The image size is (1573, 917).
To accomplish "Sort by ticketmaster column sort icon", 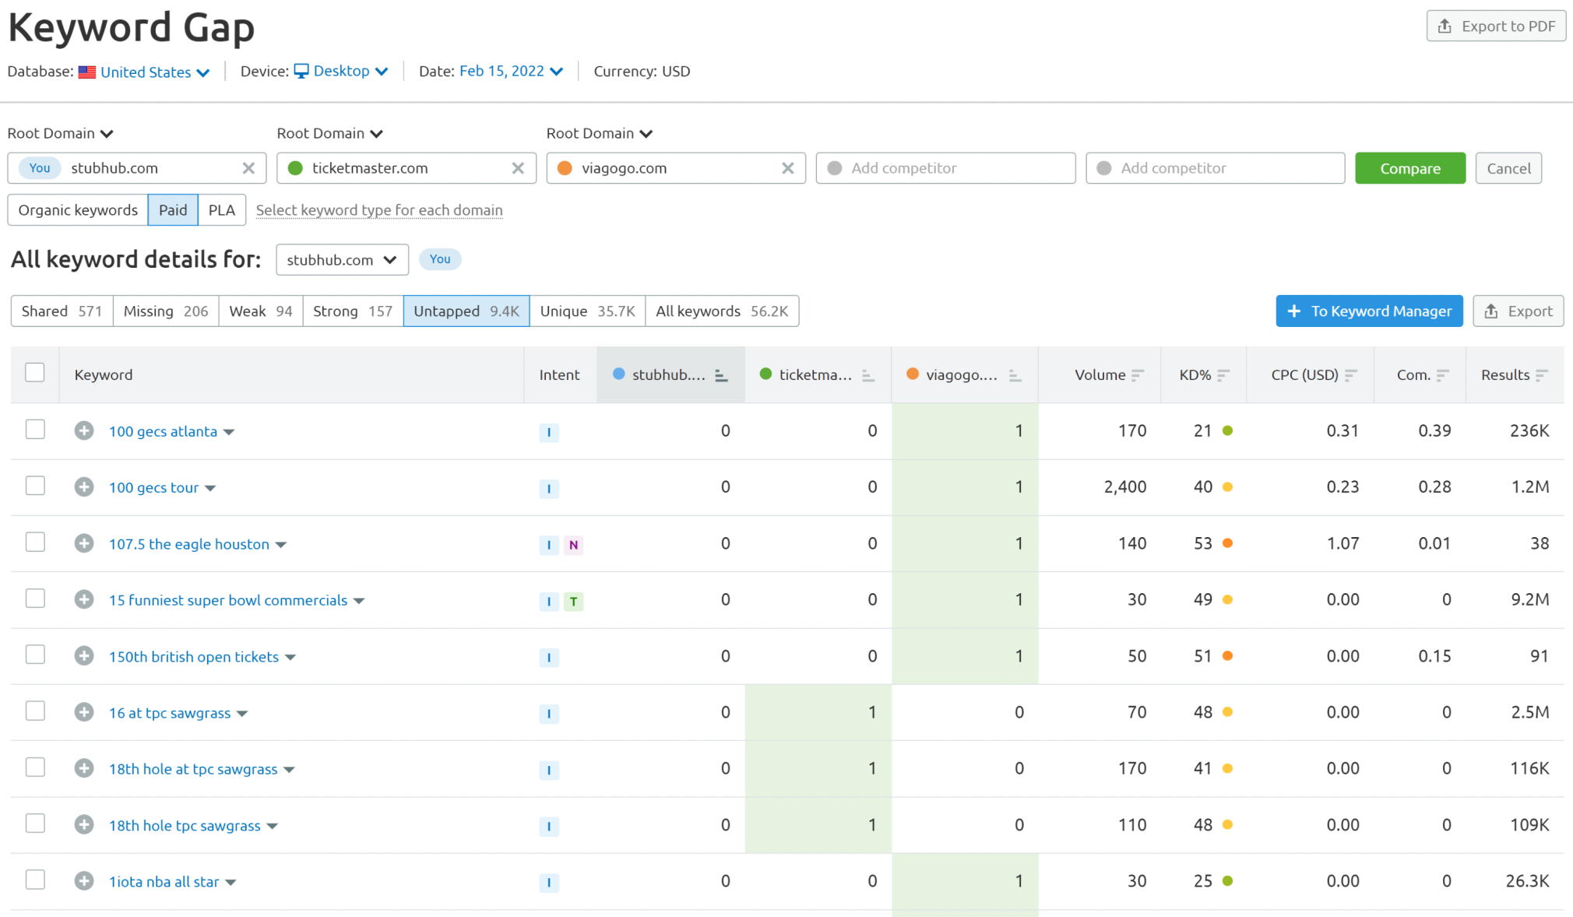I will pos(868,376).
